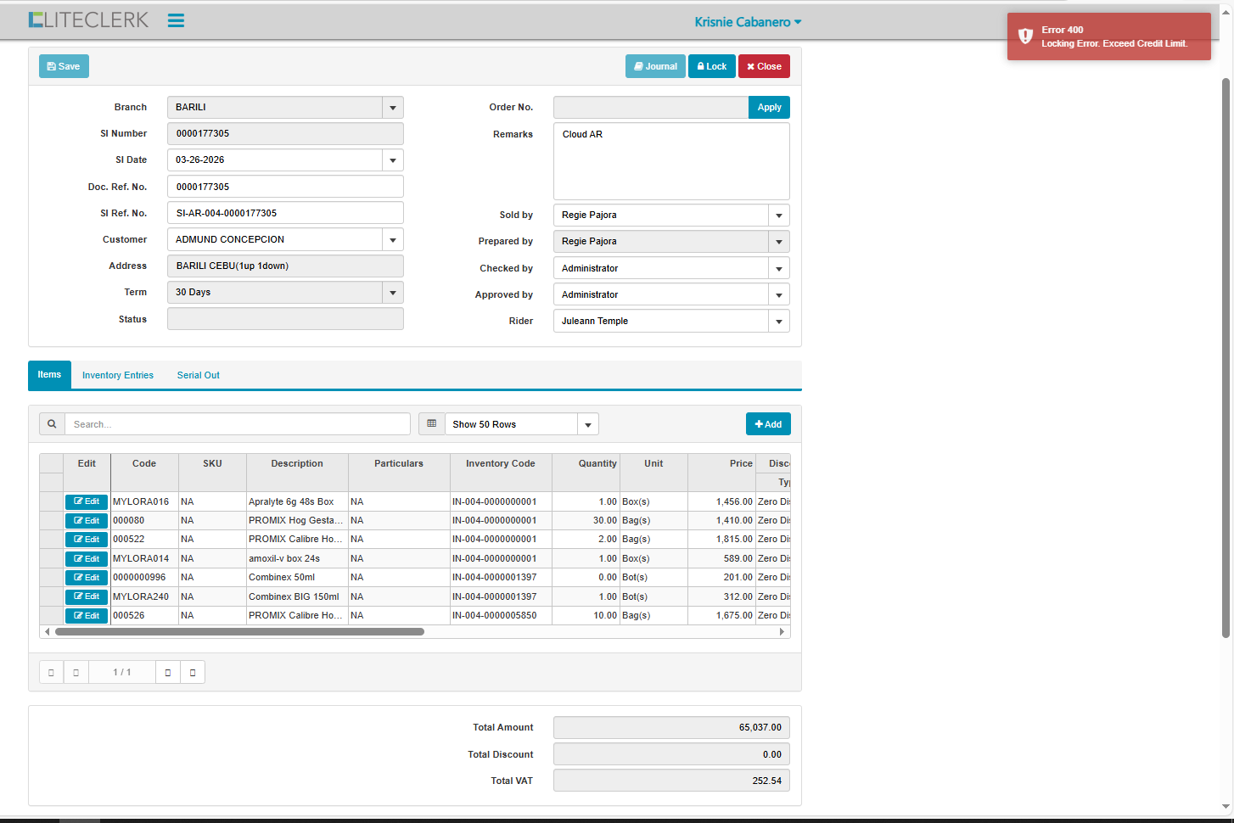Click Edit for Combinex BIG 150ml row
1234x823 pixels.
tap(87, 596)
